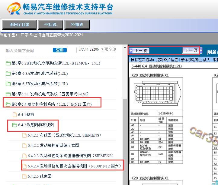
Task: Go to next page with 下一页
Action: click(191, 50)
